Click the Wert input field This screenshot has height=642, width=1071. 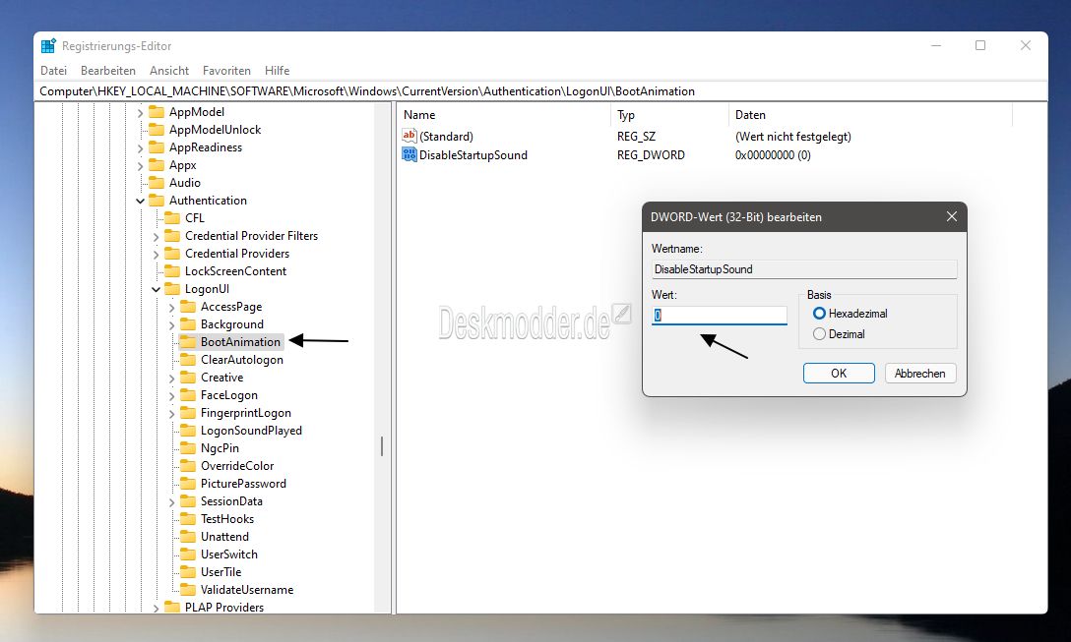(720, 316)
